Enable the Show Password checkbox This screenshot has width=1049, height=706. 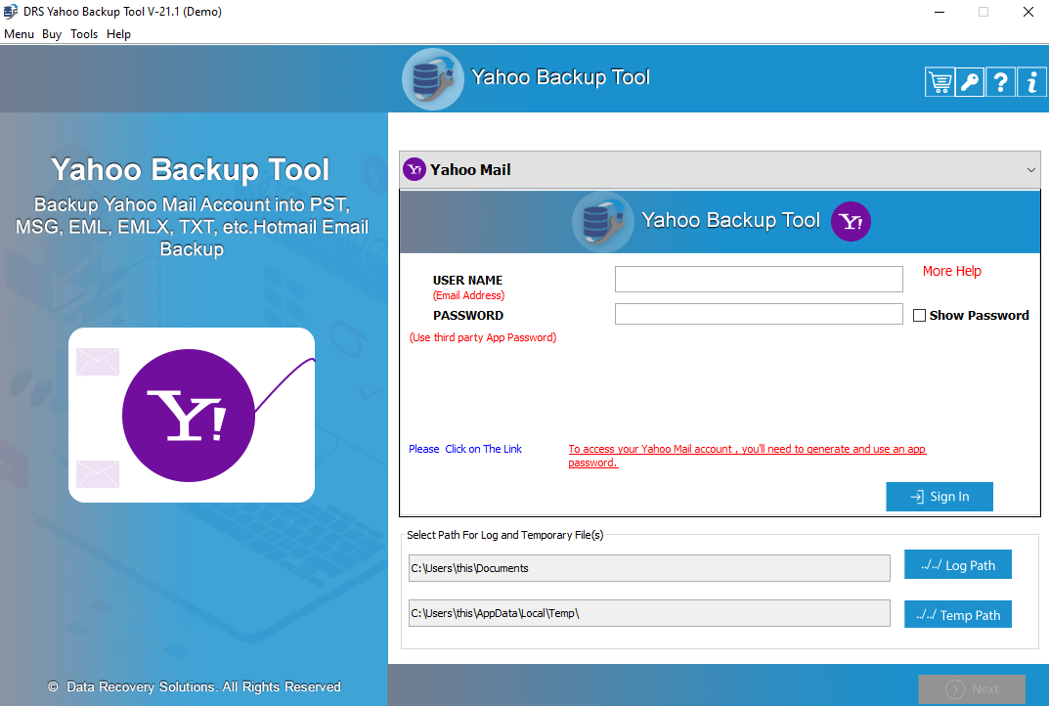919,315
